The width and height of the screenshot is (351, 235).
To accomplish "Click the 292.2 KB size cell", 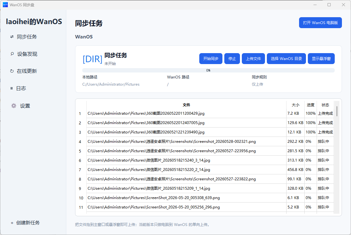I will tap(296, 142).
